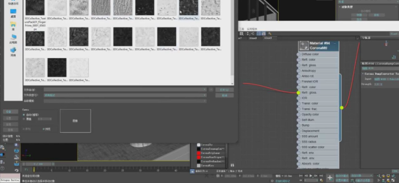Toggle the Sequence checkbox in dialog
The width and height of the screenshot is (399, 183).
24,129
